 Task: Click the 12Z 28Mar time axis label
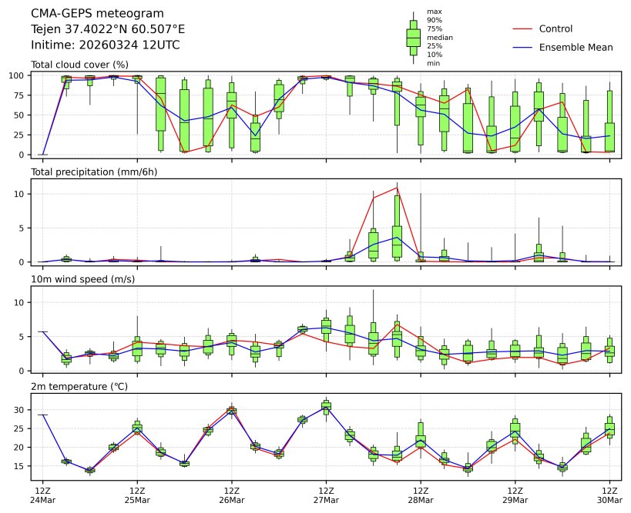(x=421, y=495)
